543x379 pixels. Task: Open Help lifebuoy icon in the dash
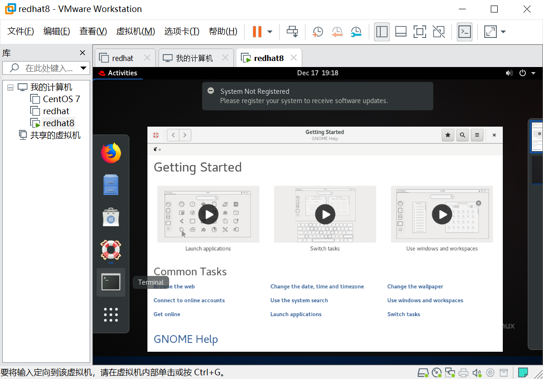111,250
